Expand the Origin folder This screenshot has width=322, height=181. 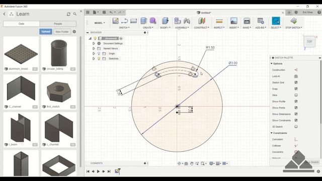(94, 54)
